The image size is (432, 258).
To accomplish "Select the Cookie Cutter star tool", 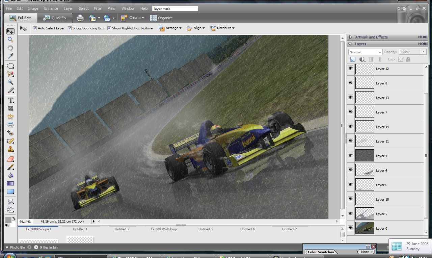I will 10,117.
